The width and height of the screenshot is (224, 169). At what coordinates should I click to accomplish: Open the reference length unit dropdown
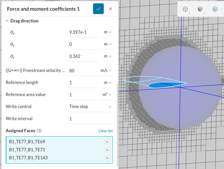pyautogui.click(x=107, y=83)
